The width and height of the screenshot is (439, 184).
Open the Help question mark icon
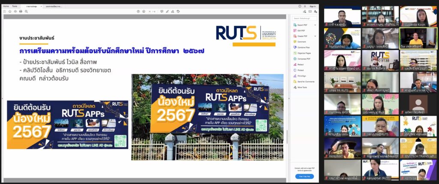pos(300,6)
